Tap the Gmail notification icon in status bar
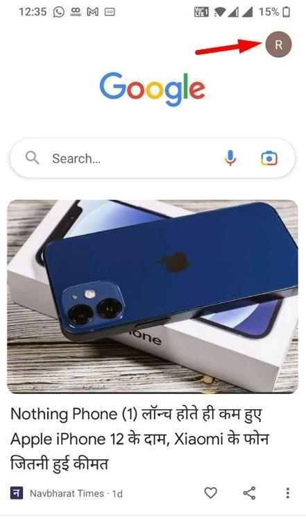The image size is (306, 521). pyautogui.click(x=92, y=13)
